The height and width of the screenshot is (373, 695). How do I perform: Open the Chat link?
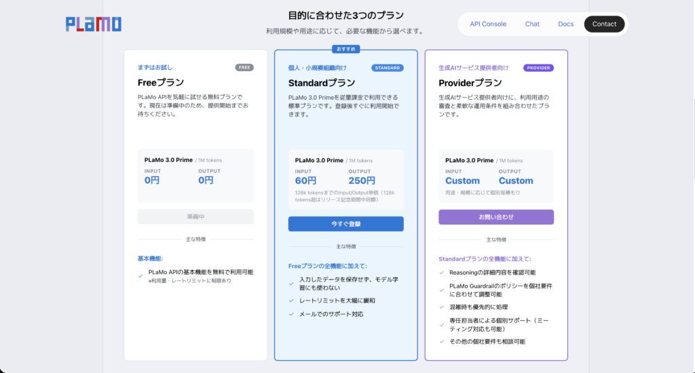pos(532,24)
